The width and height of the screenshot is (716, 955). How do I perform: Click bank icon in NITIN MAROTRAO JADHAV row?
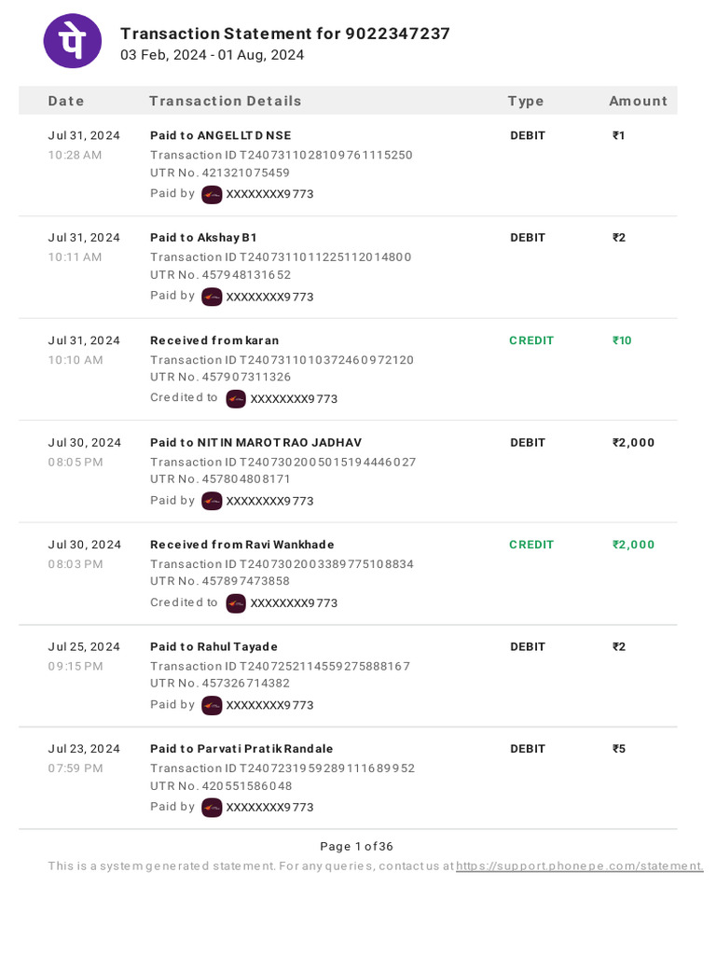tap(212, 501)
